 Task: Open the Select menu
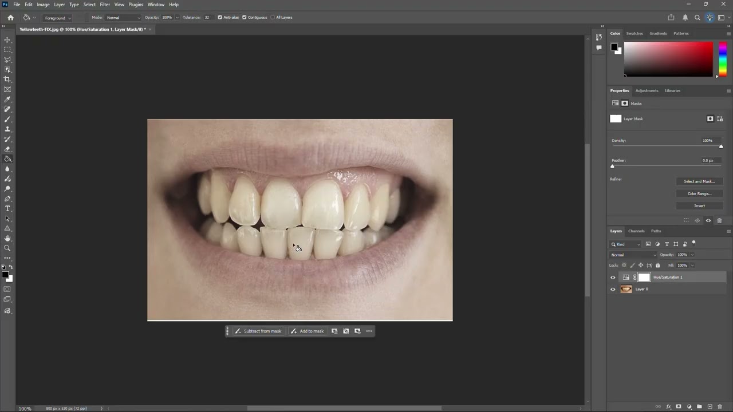pyautogui.click(x=89, y=5)
